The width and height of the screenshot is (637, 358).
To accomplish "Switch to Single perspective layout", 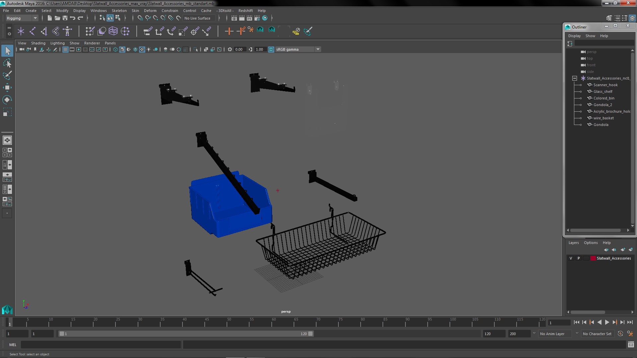I will coord(7,140).
